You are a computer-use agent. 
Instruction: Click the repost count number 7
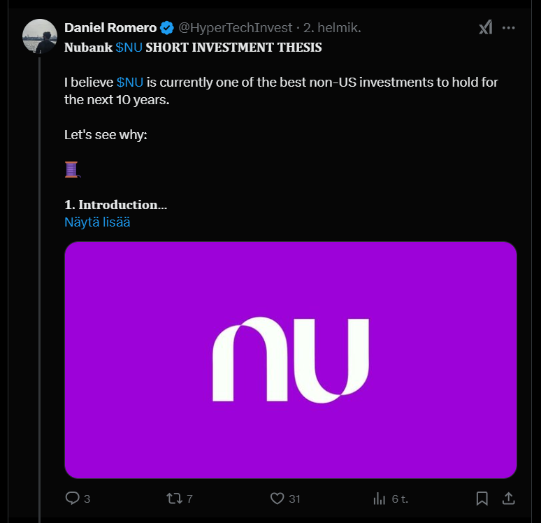(189, 499)
